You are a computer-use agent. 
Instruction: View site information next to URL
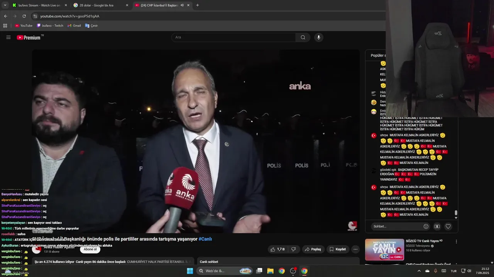point(35,16)
